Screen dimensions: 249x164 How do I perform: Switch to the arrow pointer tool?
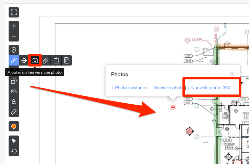click(x=14, y=141)
